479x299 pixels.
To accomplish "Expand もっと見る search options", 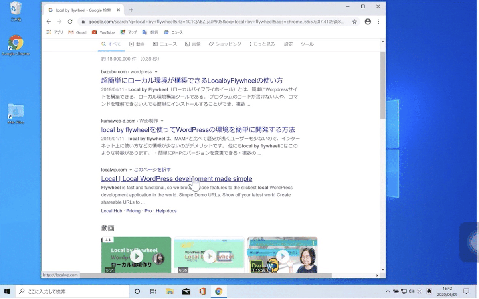I will (262, 44).
